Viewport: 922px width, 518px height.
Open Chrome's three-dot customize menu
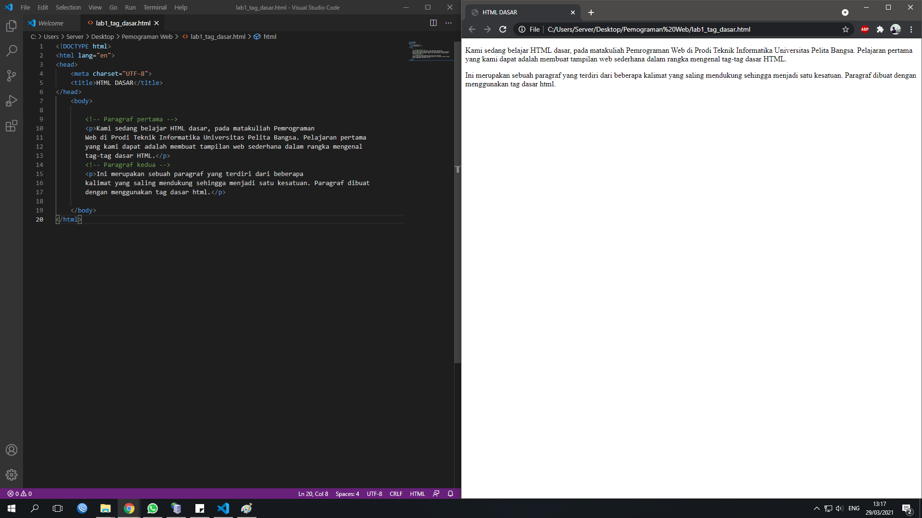coord(911,29)
